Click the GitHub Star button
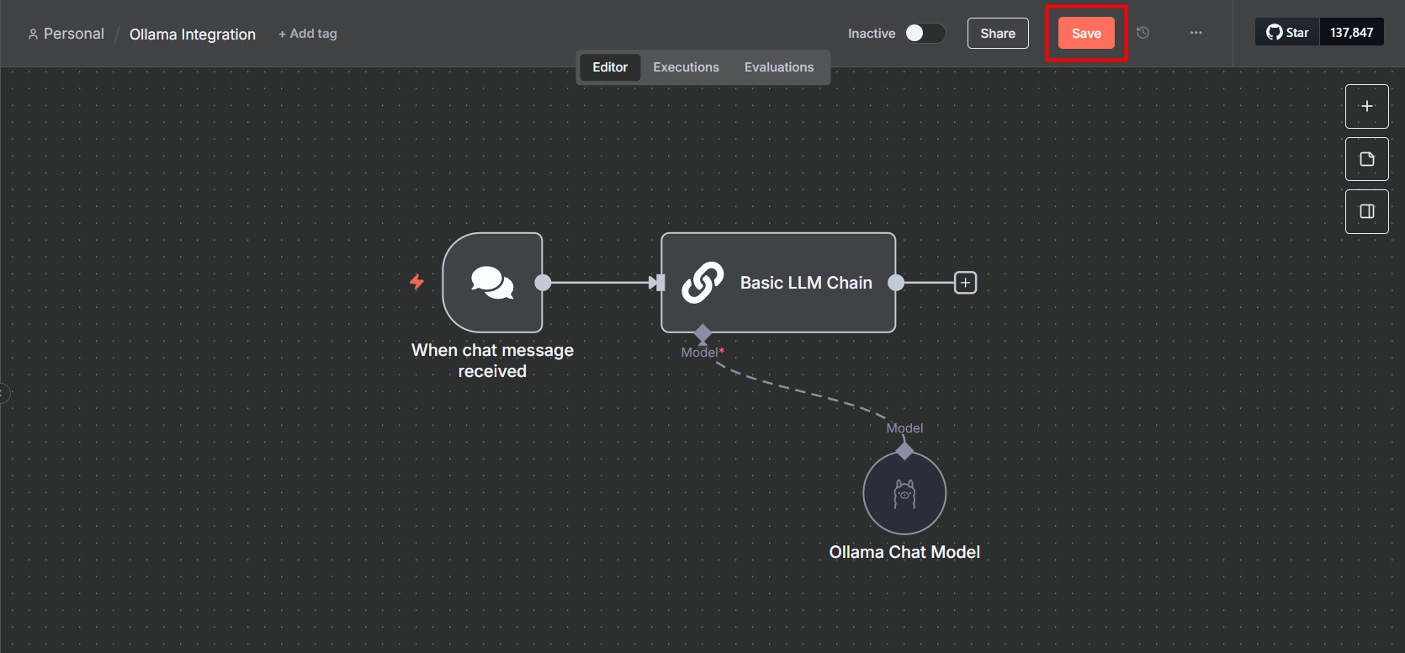1405x653 pixels. click(x=1288, y=33)
